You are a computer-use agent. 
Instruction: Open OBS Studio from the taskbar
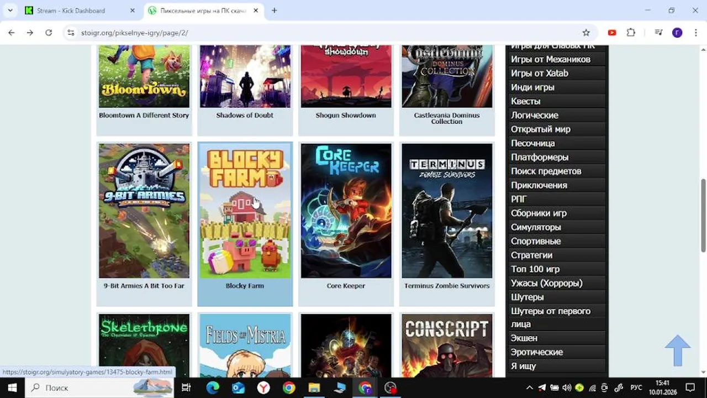(391, 387)
